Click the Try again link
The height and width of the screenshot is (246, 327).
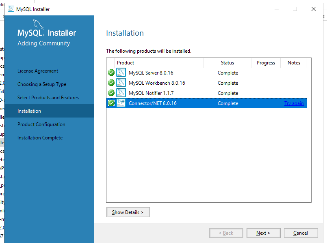tap(294, 103)
